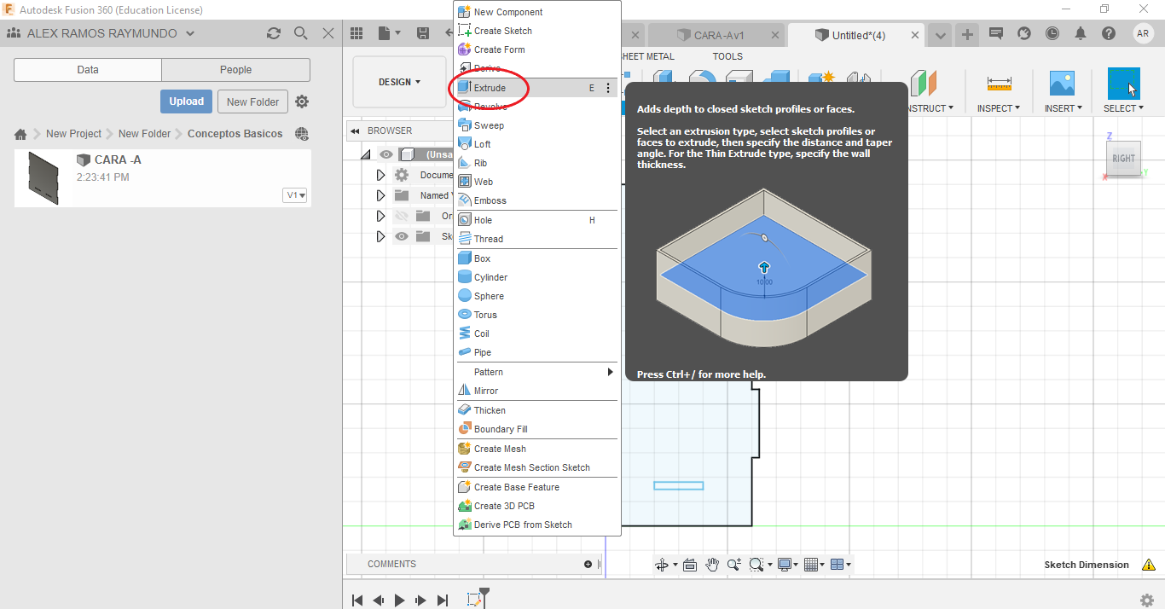Create a Torus primitive
This screenshot has width=1165, height=609.
[x=536, y=315]
